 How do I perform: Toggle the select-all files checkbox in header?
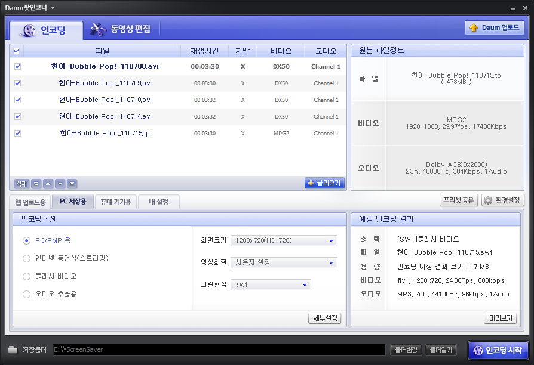(16, 51)
